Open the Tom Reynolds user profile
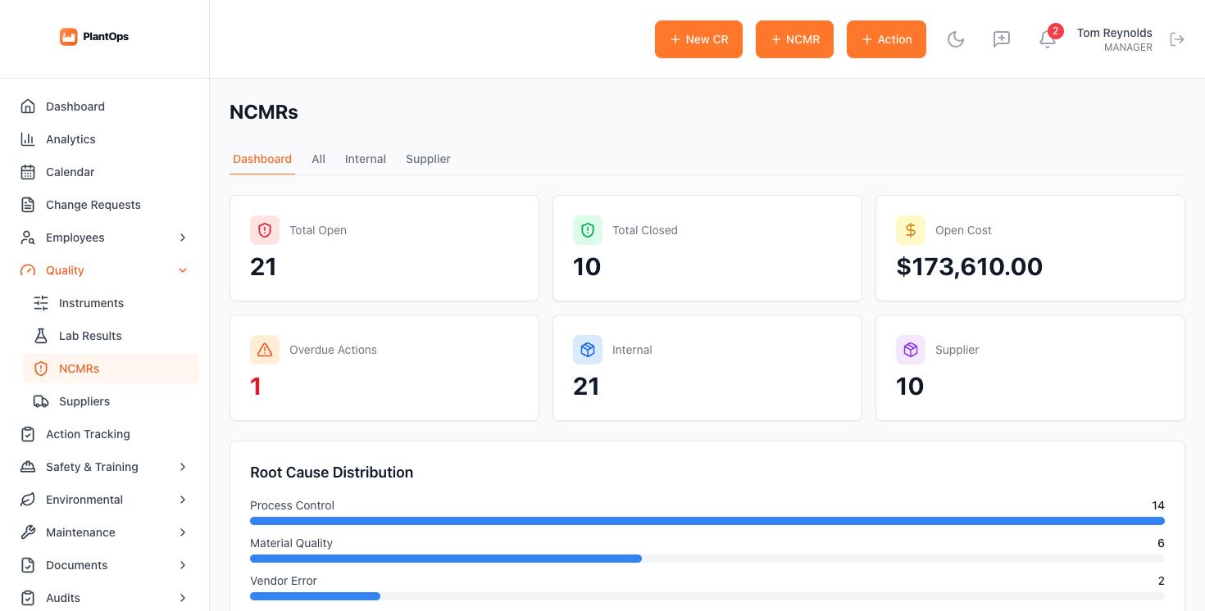Image resolution: width=1205 pixels, height=611 pixels. click(x=1115, y=39)
